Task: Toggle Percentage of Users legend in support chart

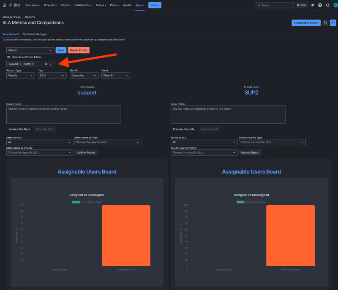Action: pos(87,202)
